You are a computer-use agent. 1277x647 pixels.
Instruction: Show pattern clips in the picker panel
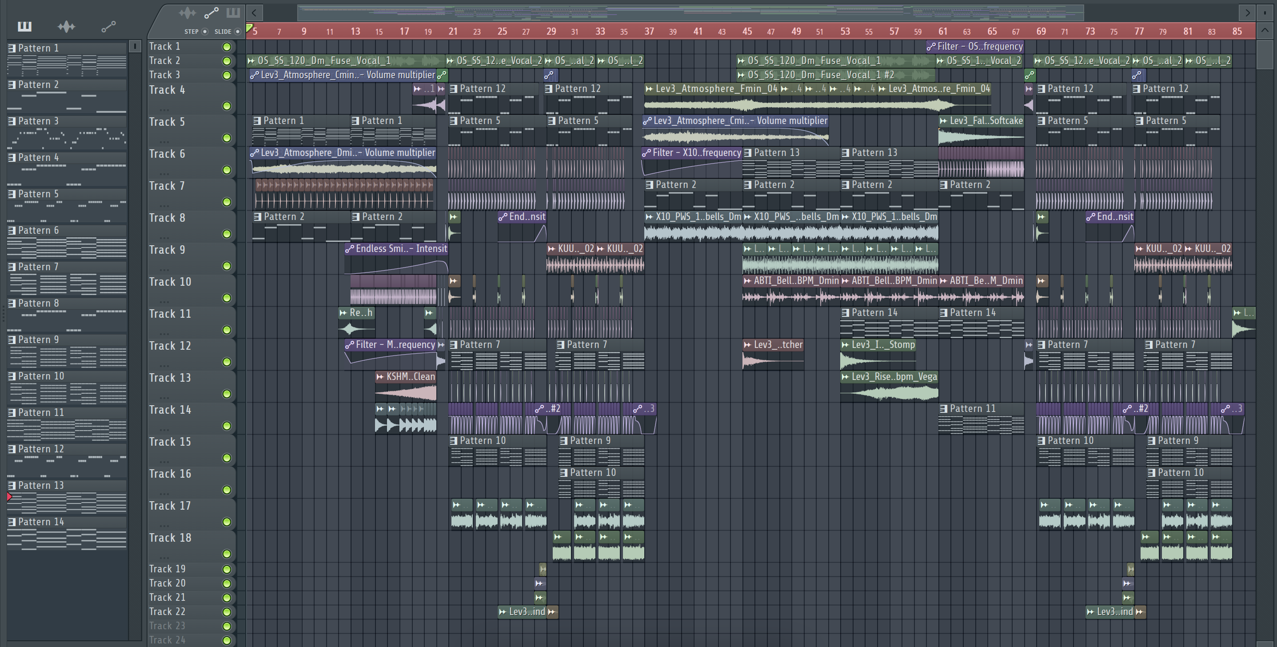pyautogui.click(x=24, y=26)
